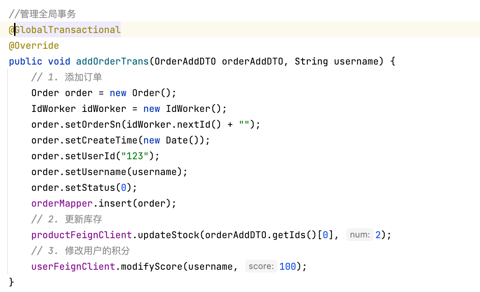Click the 'new IdWorker()' constructor call
Screen dimensions: 480x292
[182, 109]
